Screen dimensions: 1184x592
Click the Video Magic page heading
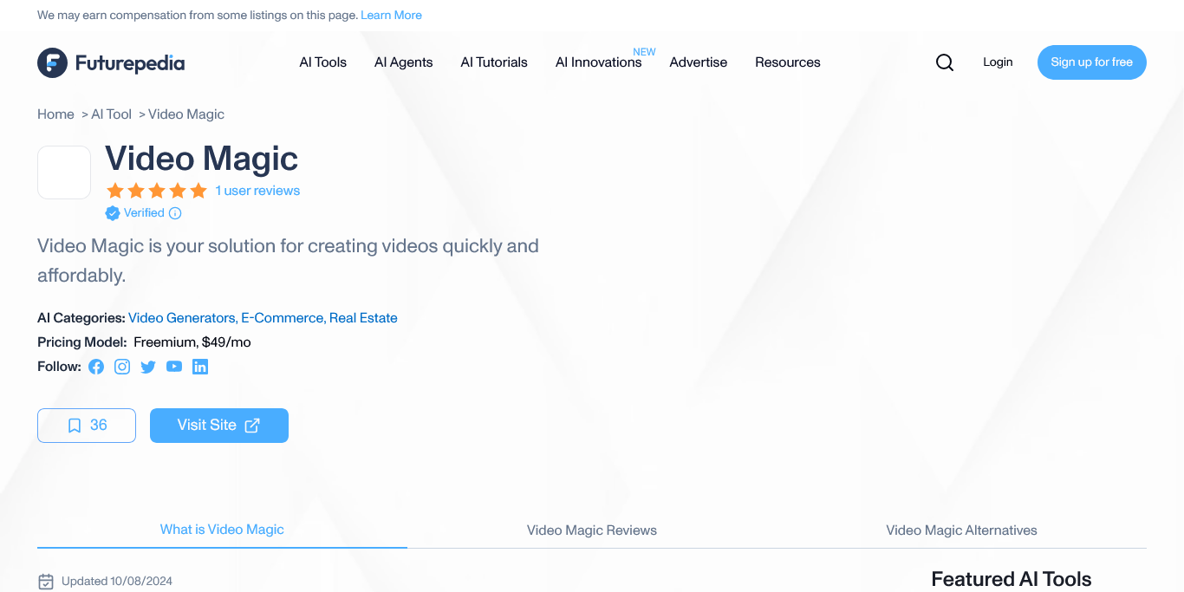[x=202, y=159]
